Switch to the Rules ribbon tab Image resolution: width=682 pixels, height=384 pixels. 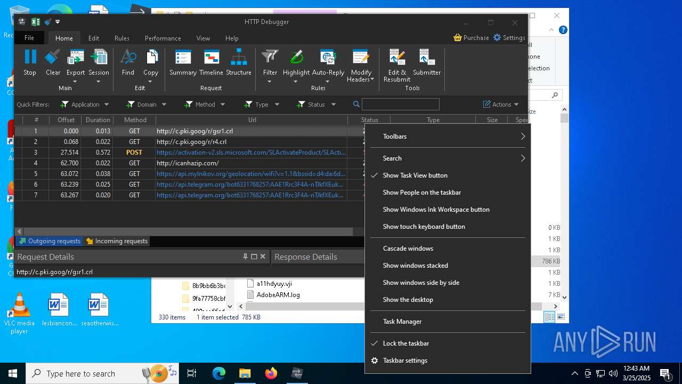click(x=122, y=38)
